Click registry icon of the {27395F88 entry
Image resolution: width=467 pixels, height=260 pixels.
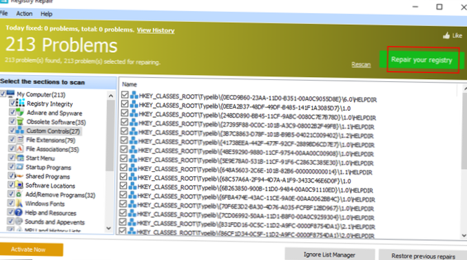134,122
